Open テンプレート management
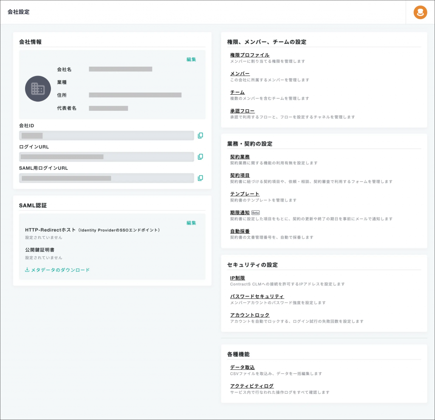The image size is (435, 420). click(244, 194)
